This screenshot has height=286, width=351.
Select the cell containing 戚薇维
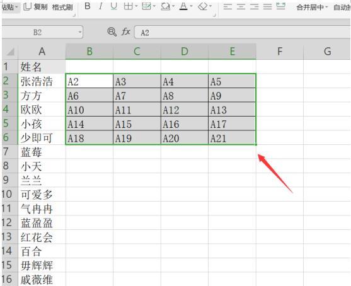coord(42,279)
